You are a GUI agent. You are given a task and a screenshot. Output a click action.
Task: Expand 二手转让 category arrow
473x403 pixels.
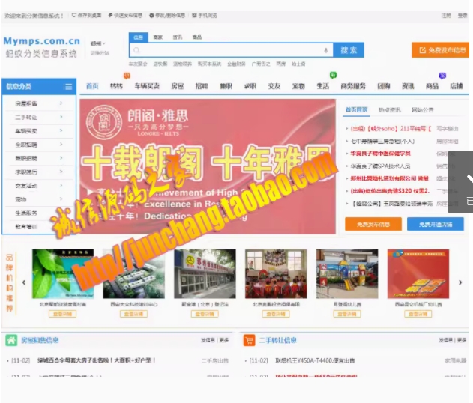pos(61,117)
